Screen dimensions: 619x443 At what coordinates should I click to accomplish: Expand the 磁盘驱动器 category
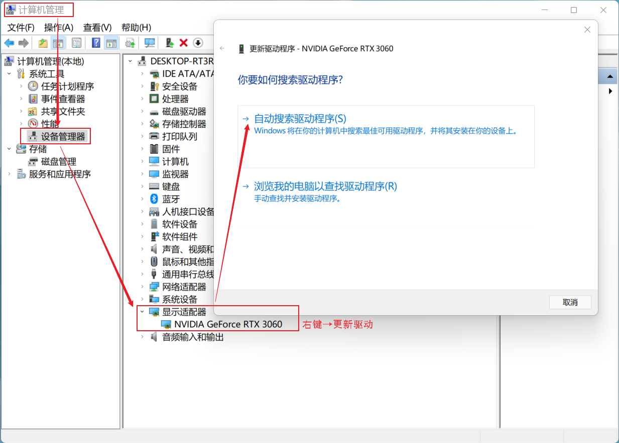pos(143,111)
